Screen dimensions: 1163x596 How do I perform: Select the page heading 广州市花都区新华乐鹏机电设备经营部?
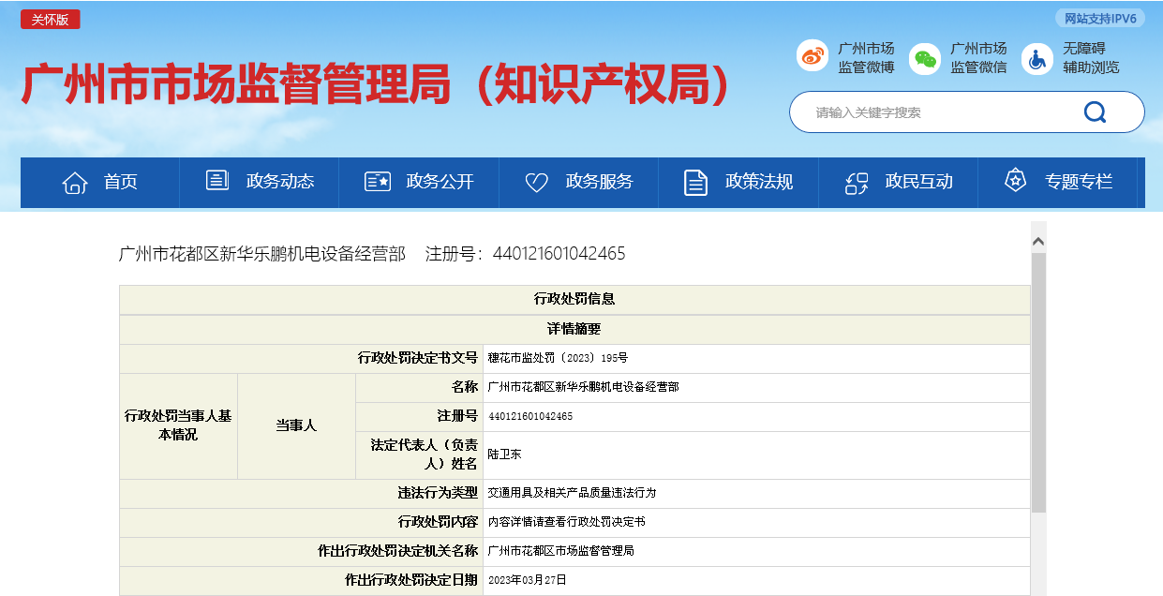(x=262, y=254)
